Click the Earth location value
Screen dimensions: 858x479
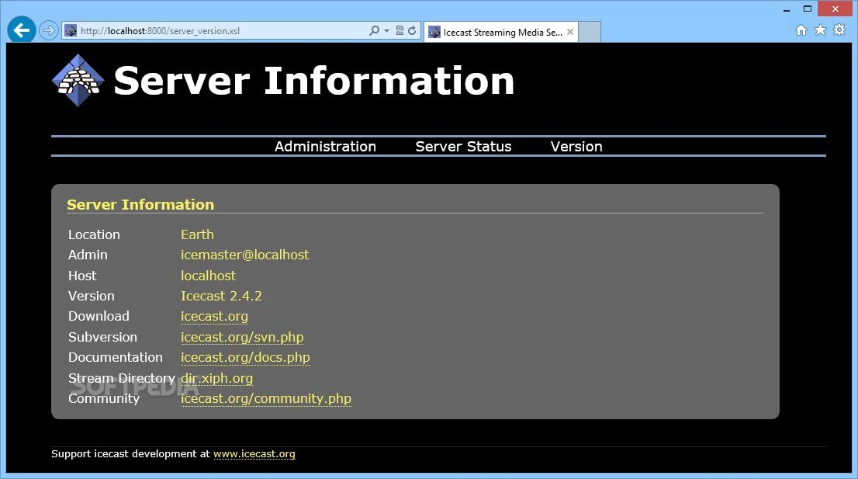tap(197, 234)
